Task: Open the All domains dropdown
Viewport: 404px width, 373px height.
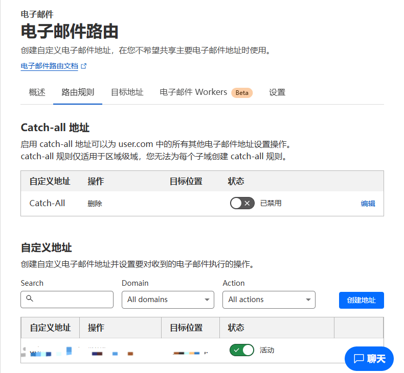Action: point(168,300)
